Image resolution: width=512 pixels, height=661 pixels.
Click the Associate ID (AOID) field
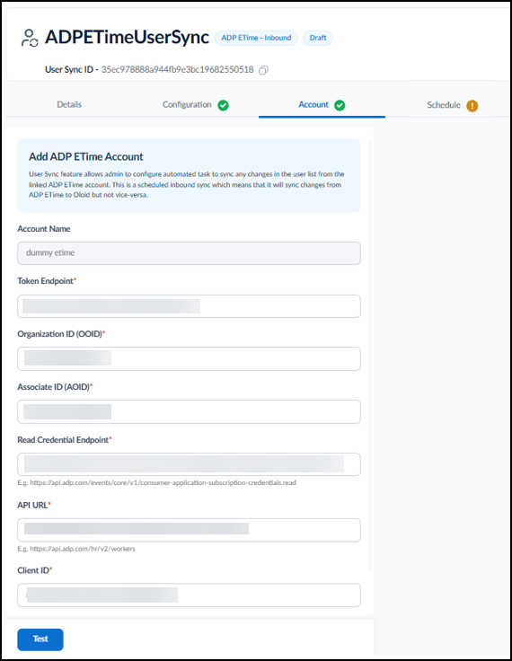click(189, 412)
